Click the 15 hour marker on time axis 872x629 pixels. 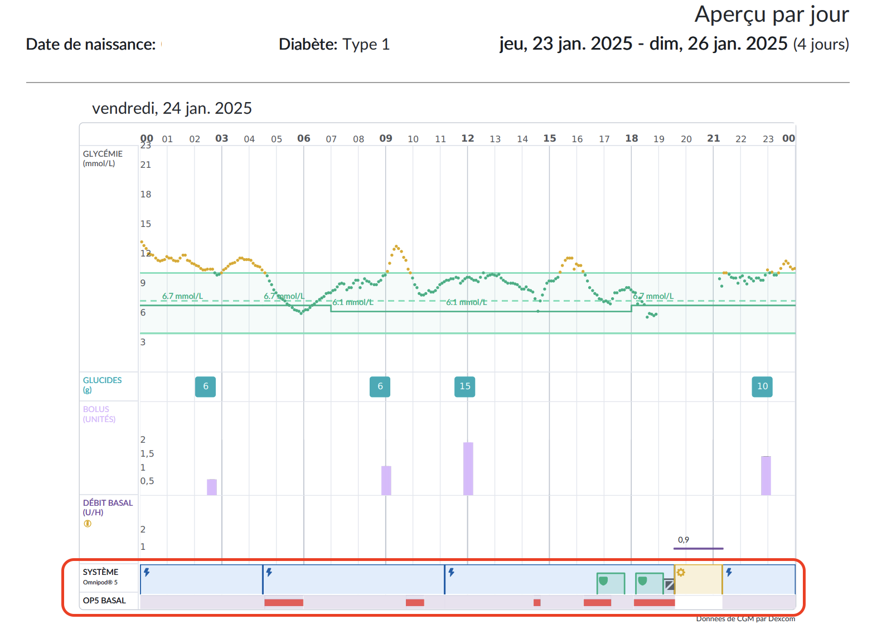[x=550, y=138]
